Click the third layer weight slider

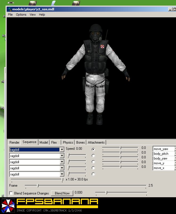pyautogui.click(x=77, y=161)
